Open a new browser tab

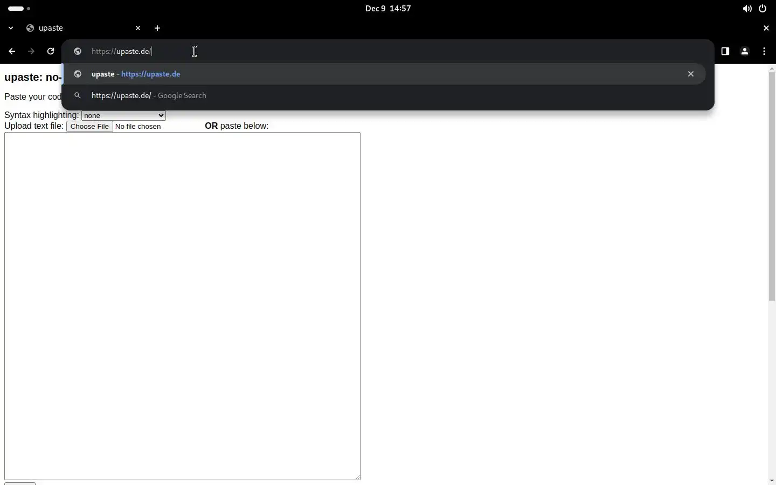pos(157,28)
